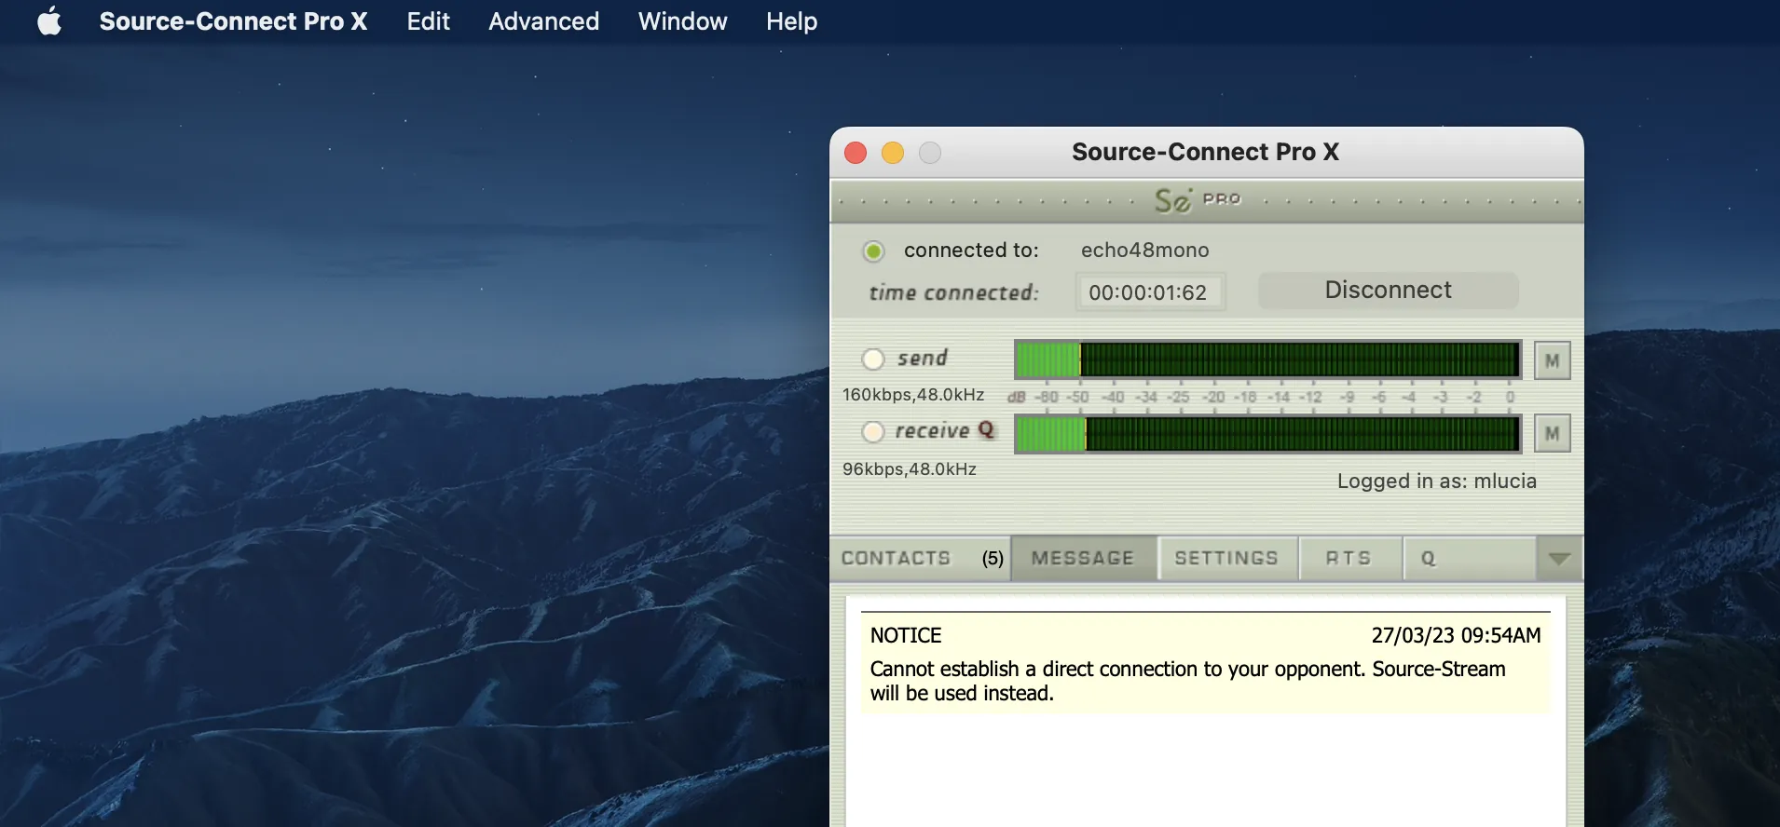Switch to the SETTINGS tab

tap(1226, 558)
